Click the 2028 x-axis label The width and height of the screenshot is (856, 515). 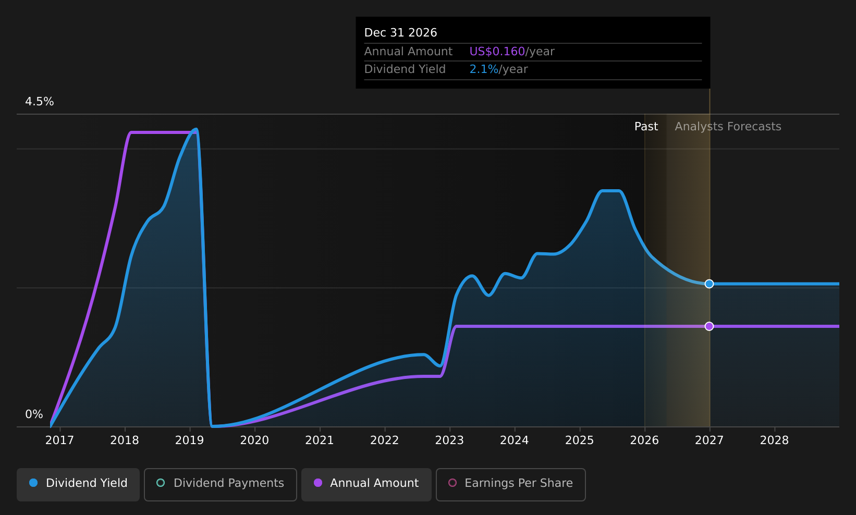tap(775, 440)
